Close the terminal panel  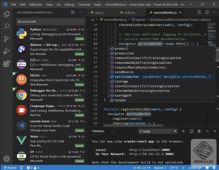click(215, 131)
